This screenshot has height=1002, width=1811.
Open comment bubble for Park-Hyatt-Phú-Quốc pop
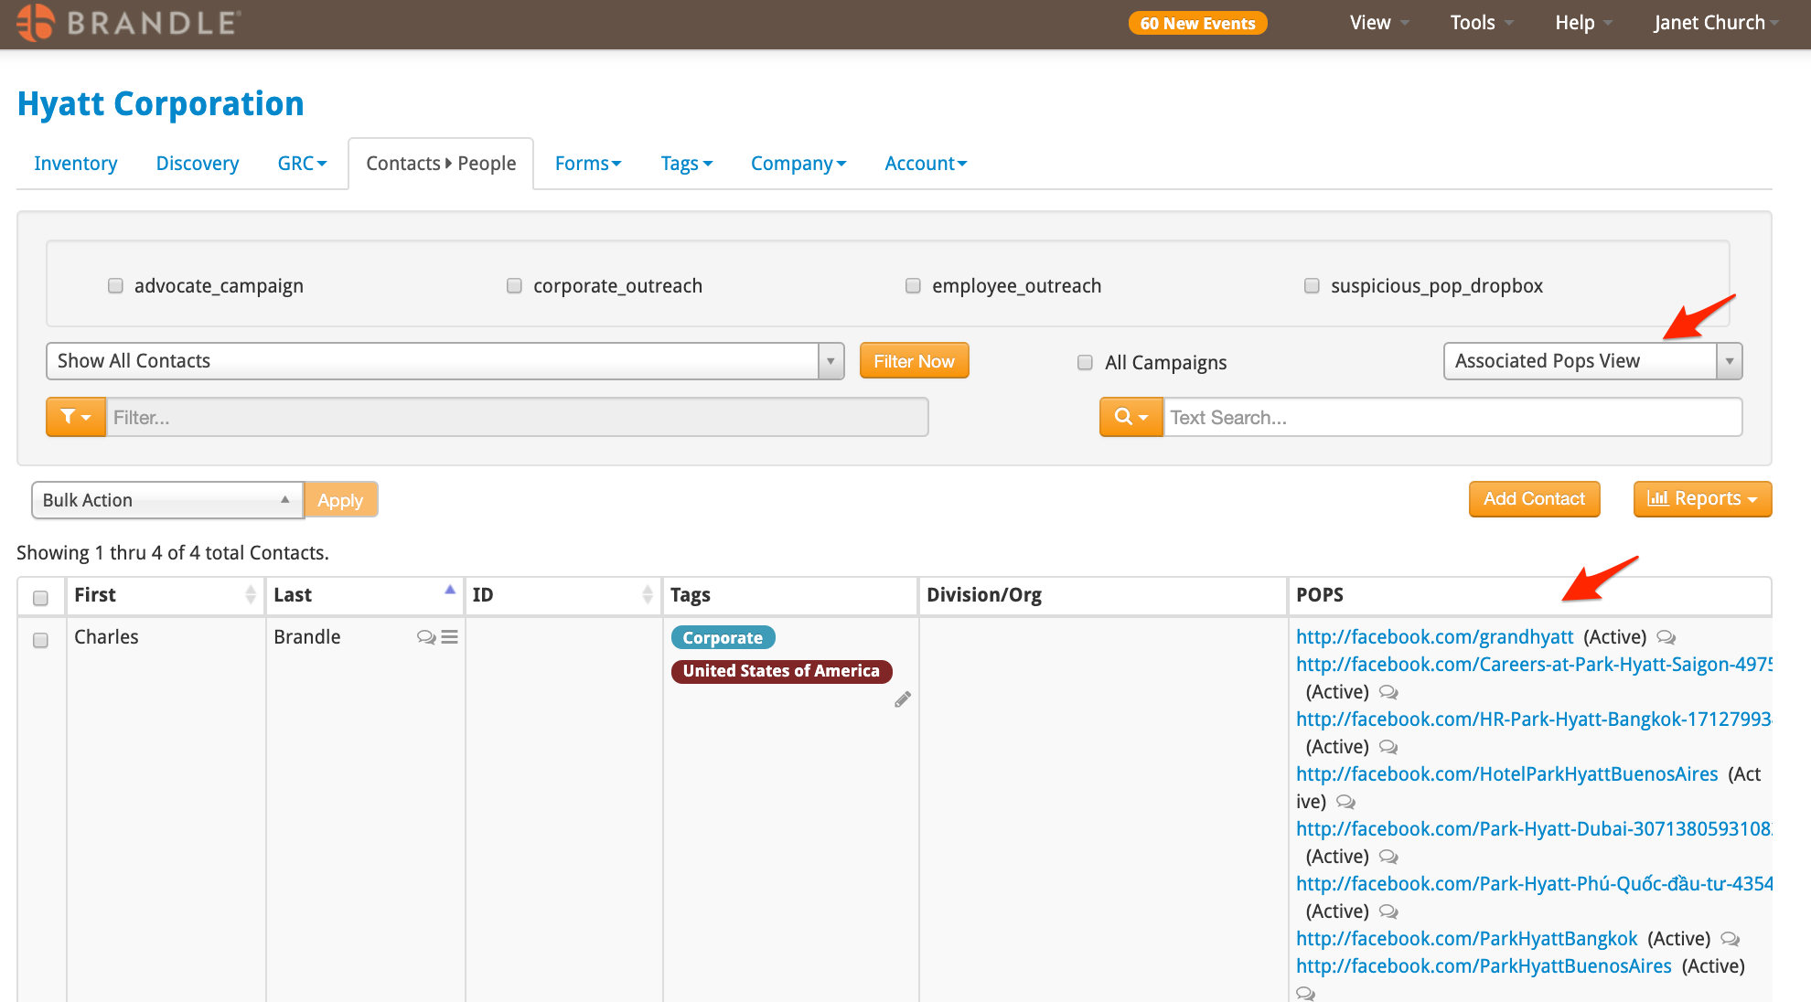1388,911
